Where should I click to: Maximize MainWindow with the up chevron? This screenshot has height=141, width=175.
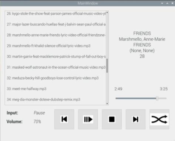167,3
